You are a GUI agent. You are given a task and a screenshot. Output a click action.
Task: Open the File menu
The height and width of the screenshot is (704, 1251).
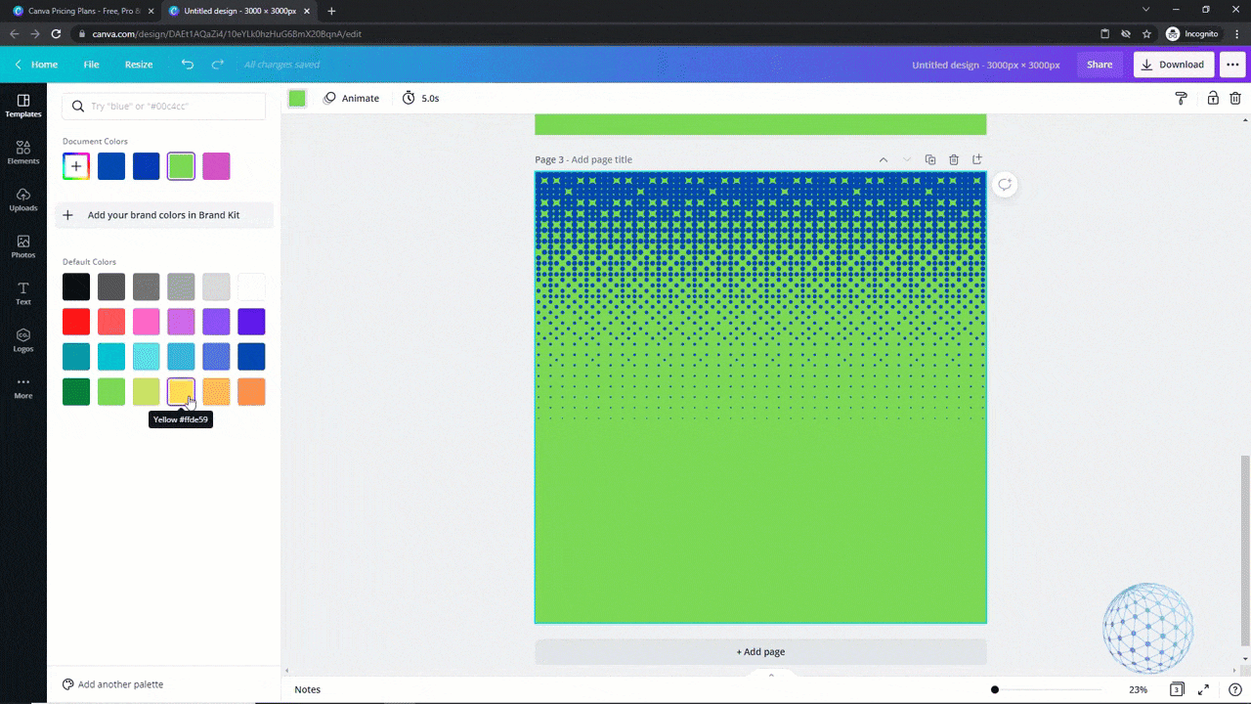91,64
